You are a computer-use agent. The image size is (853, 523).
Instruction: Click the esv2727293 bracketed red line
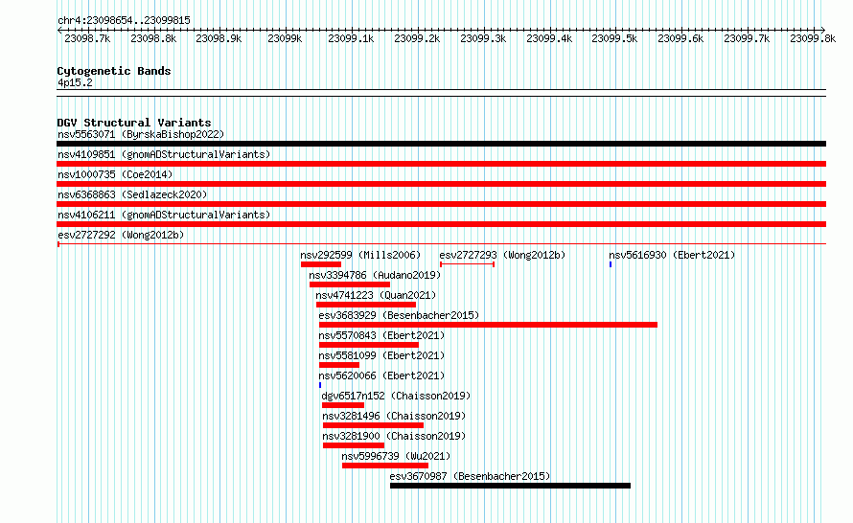coord(467,264)
